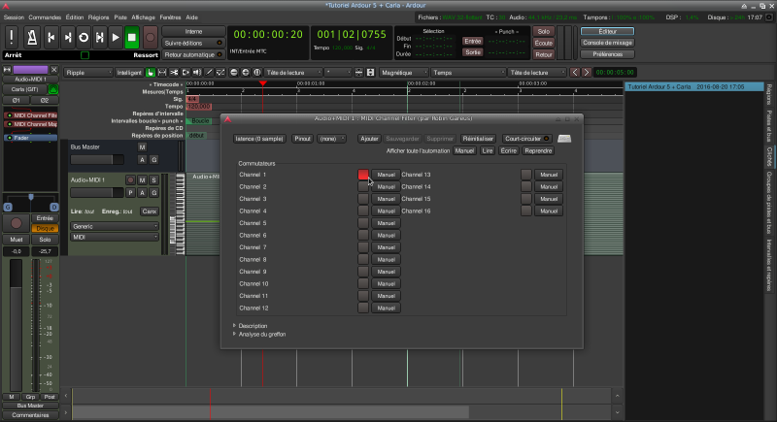Click the metronome icon in the transport bar
Viewport: 777px width, 422px height.
coord(31,38)
